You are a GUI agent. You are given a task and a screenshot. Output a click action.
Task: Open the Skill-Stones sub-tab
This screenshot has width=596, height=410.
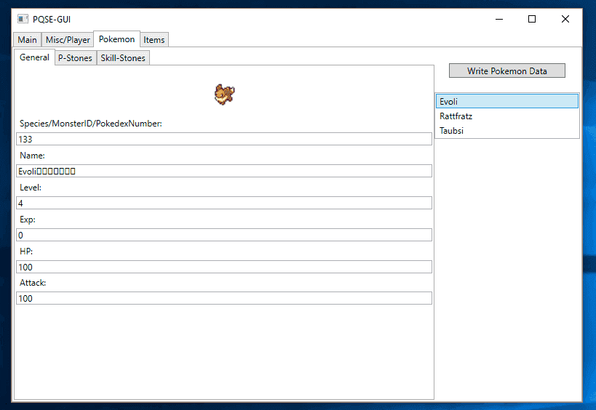pyautogui.click(x=123, y=58)
